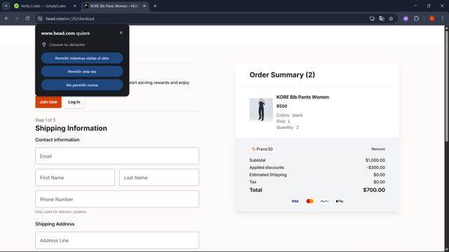Close the Verify Codes SimplyCodes tab
The image size is (449, 252).
click(x=75, y=6)
